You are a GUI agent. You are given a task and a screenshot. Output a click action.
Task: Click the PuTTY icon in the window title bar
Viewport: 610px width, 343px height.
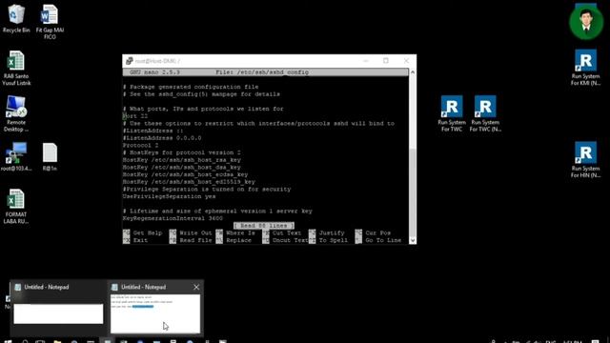tap(130, 61)
